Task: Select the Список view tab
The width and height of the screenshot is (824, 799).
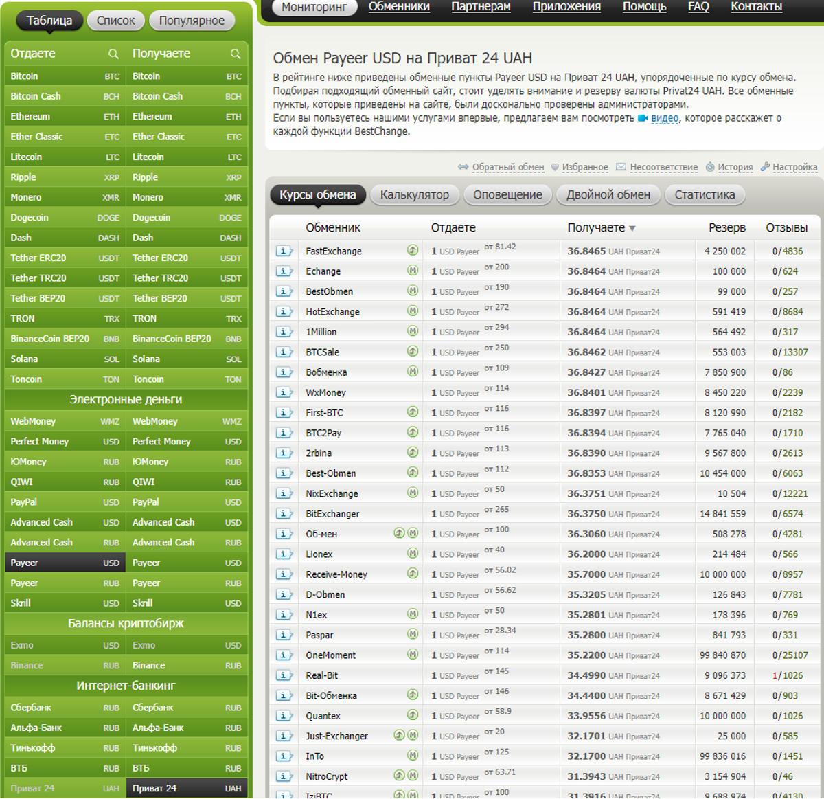Action: pyautogui.click(x=116, y=21)
